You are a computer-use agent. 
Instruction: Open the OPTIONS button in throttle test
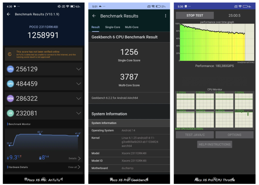click(x=234, y=135)
